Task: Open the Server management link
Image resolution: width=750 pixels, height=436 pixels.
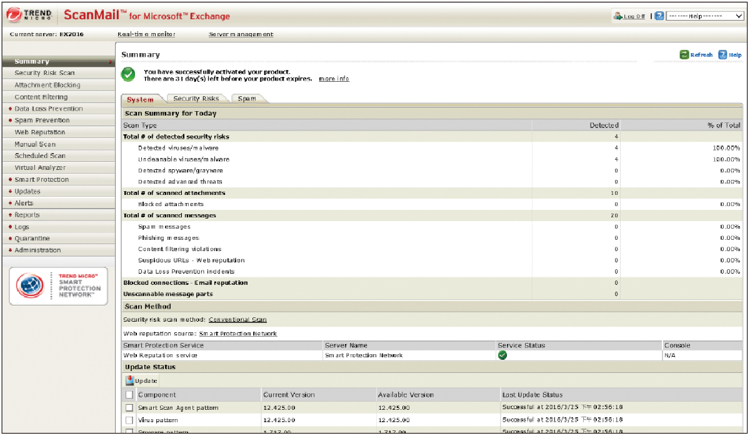Action: pyautogui.click(x=241, y=34)
